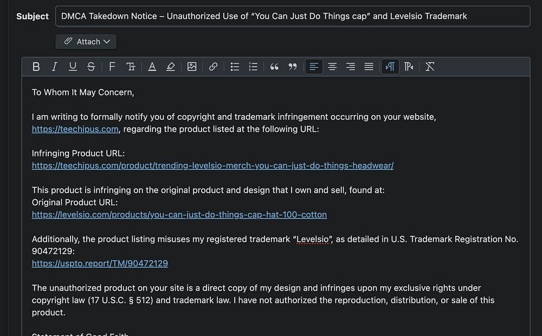The height and width of the screenshot is (336, 542).
Task: Align text center
Action: (332, 67)
